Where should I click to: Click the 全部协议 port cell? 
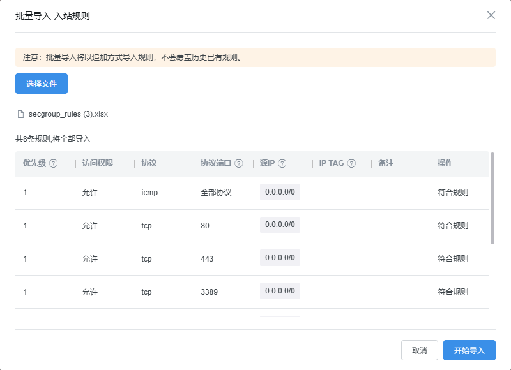[216, 192]
